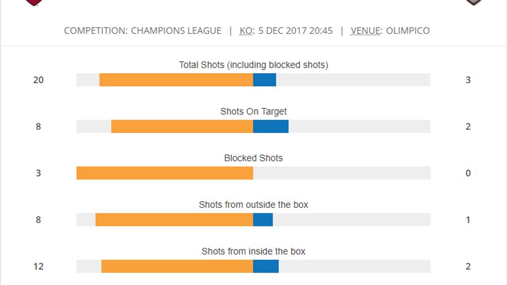Click the KO abbreviation label
507x285 pixels.
(247, 30)
